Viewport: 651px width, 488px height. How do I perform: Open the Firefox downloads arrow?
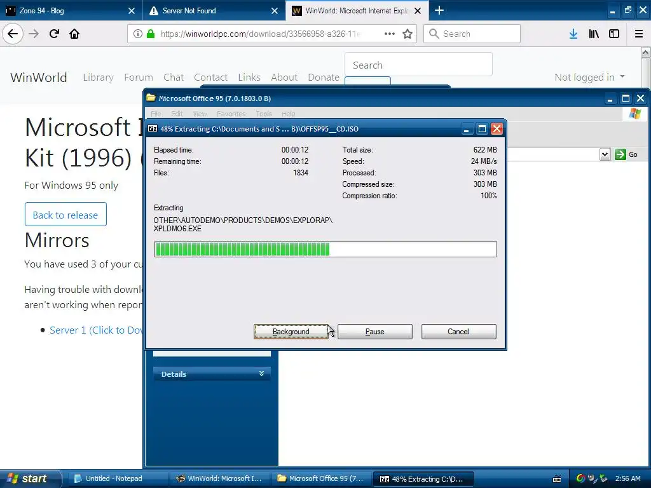tap(573, 34)
